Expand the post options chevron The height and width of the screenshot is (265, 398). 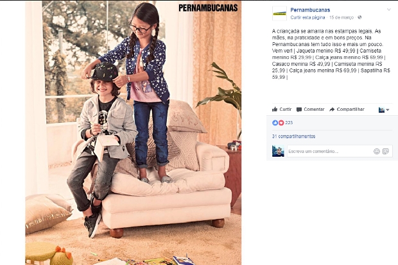pyautogui.click(x=388, y=10)
